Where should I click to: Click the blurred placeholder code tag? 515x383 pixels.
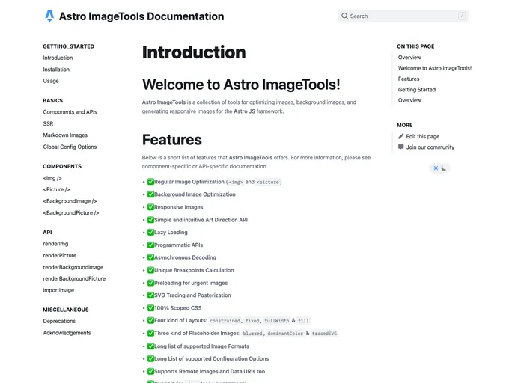(252, 334)
